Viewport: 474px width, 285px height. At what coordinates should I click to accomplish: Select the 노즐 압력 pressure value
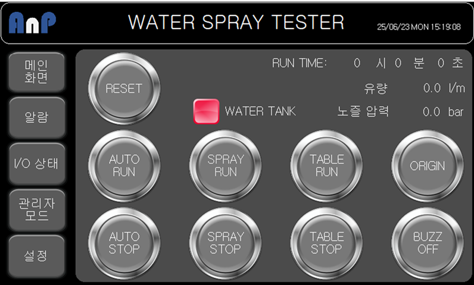432,112
